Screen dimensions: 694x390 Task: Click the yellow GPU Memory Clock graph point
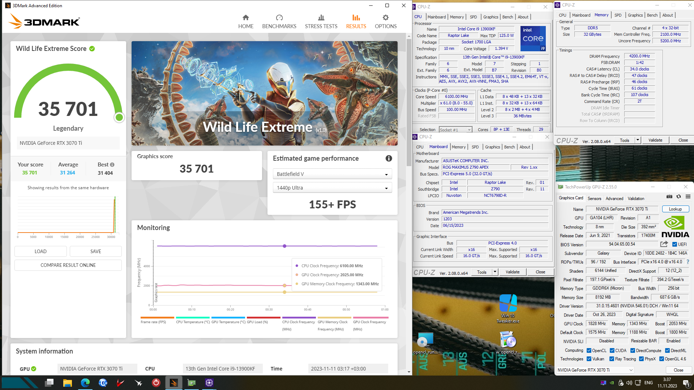pyautogui.click(x=284, y=292)
